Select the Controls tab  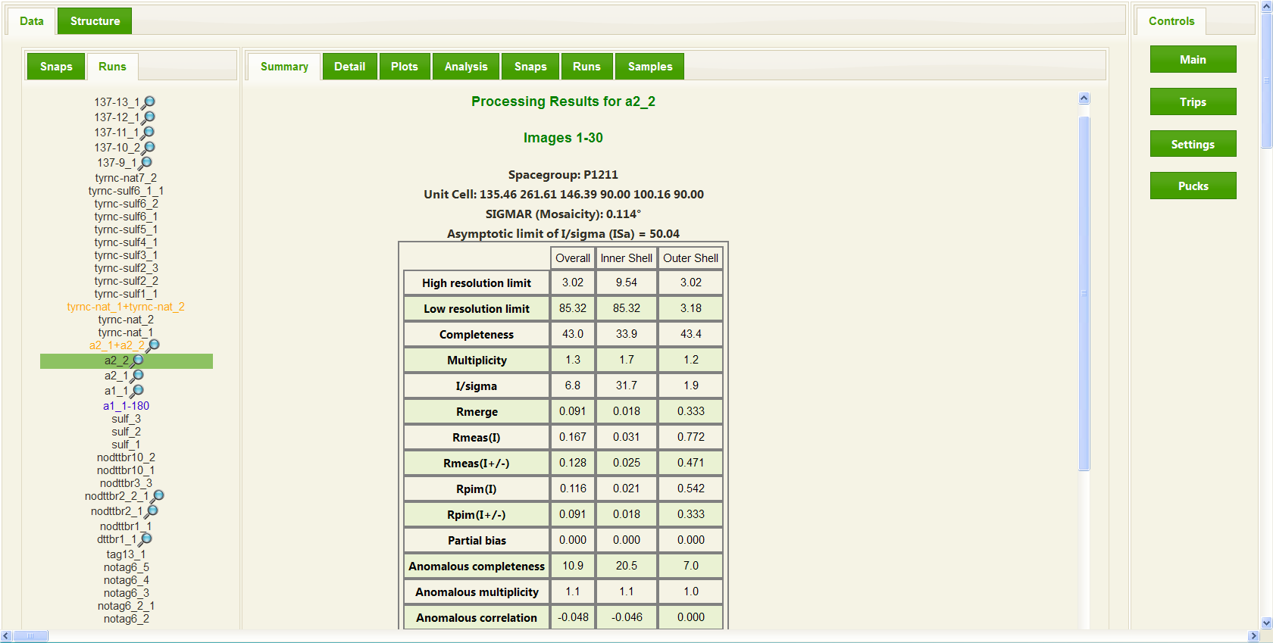click(x=1171, y=21)
